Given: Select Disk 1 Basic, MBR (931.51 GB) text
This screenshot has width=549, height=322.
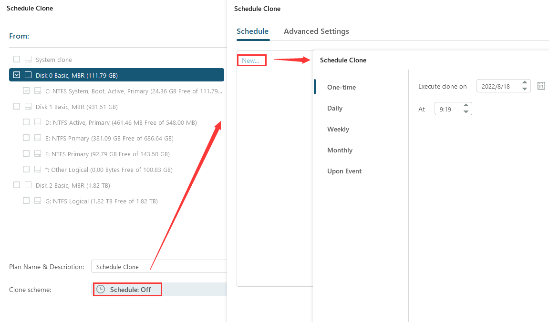Looking at the screenshot, I should 77,107.
